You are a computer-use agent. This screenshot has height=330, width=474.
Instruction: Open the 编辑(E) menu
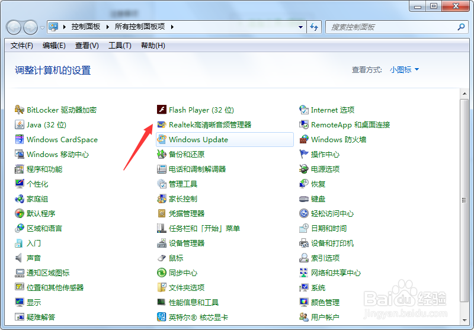point(54,46)
